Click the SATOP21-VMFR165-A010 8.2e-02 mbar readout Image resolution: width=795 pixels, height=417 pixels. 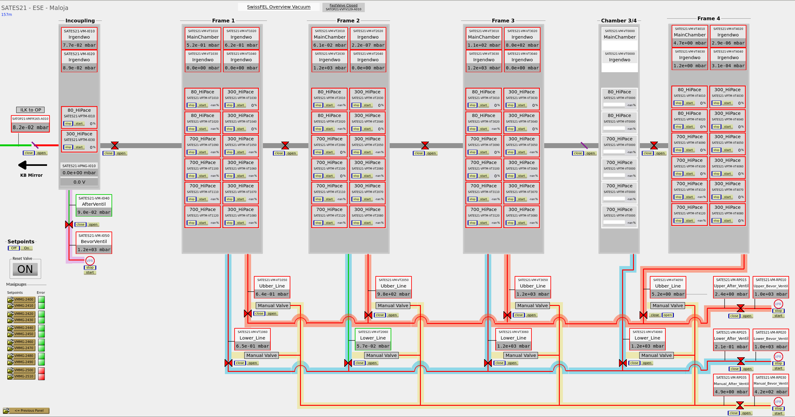point(31,127)
